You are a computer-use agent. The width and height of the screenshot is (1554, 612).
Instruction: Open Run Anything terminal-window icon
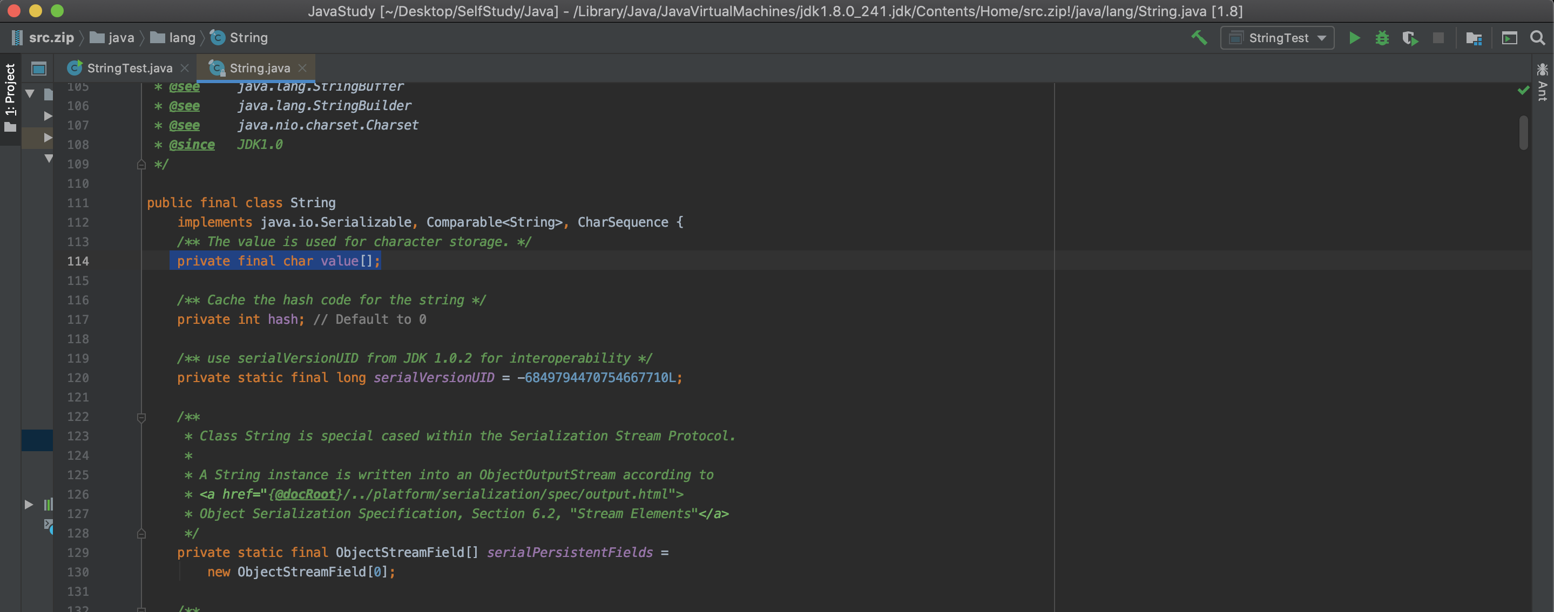click(1509, 38)
